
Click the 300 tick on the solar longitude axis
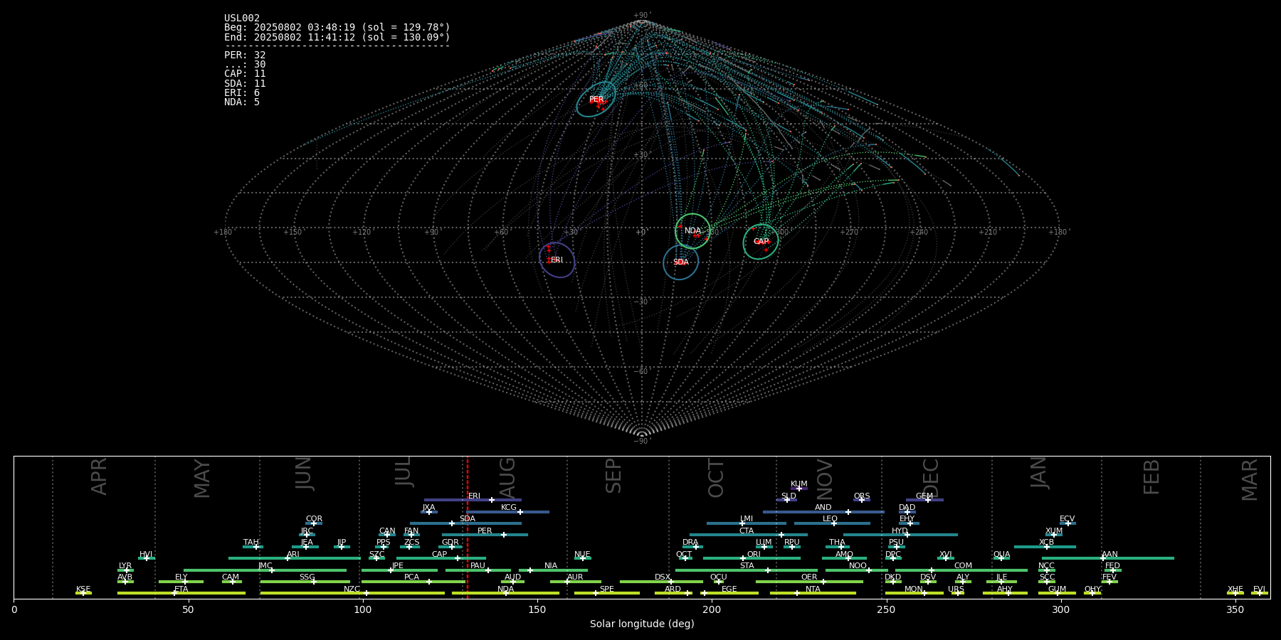pos(1060,609)
